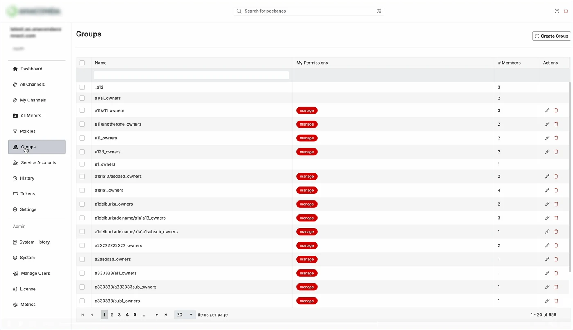Jump to last page arrow
The height and width of the screenshot is (330, 573).
pyautogui.click(x=165, y=315)
